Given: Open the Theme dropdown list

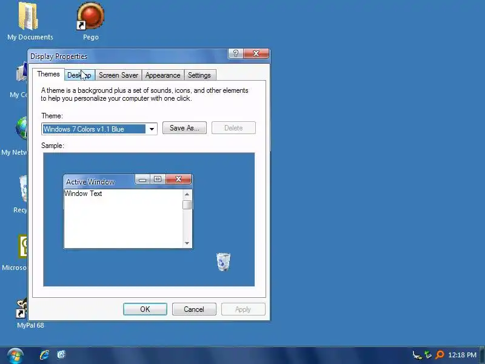Looking at the screenshot, I should [152, 129].
